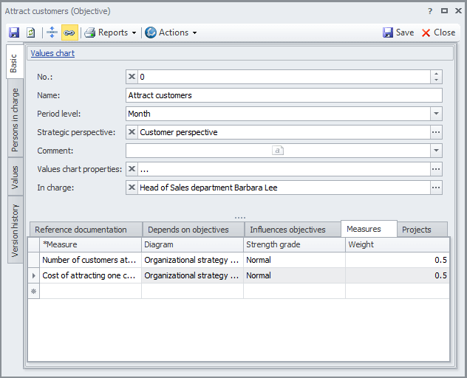
Task: Clear Values chart properties with X icon
Action: (132, 169)
